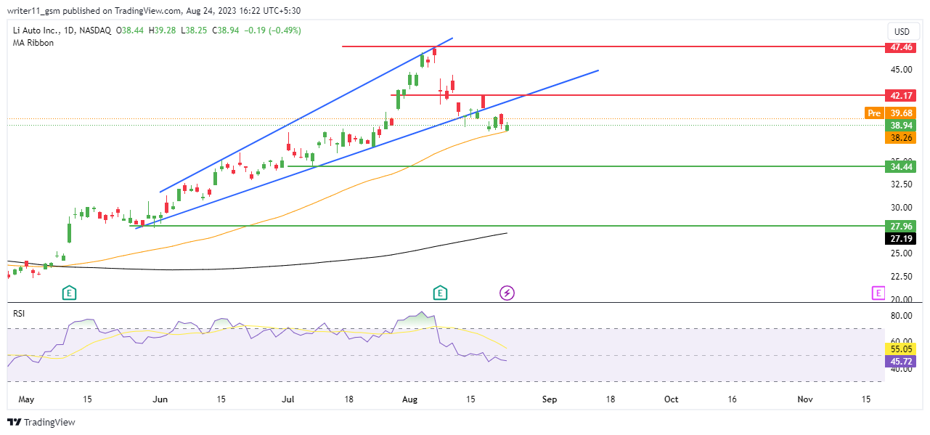The image size is (930, 435).
Task: Click the 32.50 price axis tick
Action: [902, 185]
